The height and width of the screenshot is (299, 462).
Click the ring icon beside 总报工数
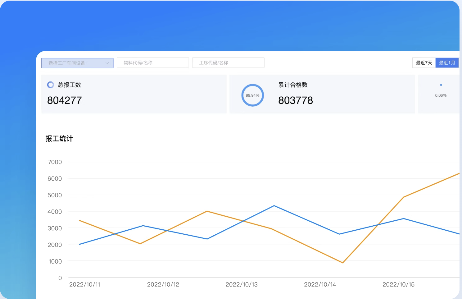coord(50,85)
